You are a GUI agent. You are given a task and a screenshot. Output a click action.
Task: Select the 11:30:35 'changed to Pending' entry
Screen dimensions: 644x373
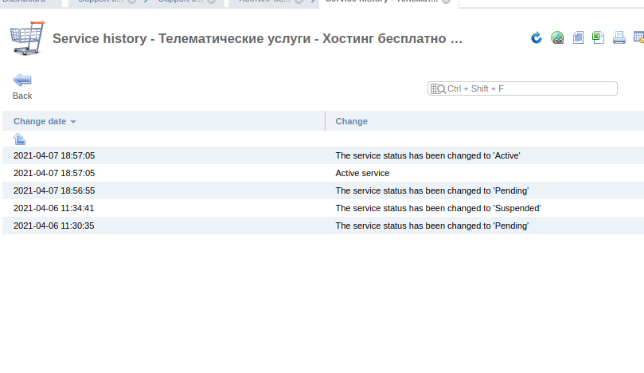pyautogui.click(x=432, y=226)
